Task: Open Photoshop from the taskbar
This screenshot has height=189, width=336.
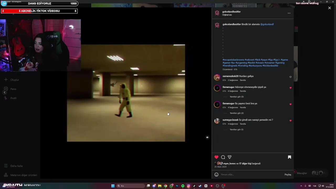Action: coord(177,186)
